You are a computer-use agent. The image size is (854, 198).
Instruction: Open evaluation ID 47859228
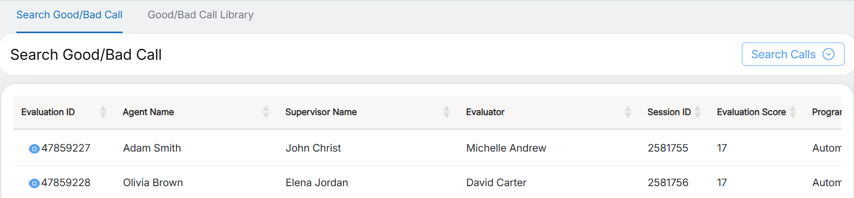pyautogui.click(x=66, y=183)
